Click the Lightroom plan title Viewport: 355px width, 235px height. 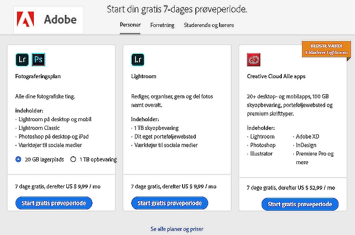(x=144, y=76)
